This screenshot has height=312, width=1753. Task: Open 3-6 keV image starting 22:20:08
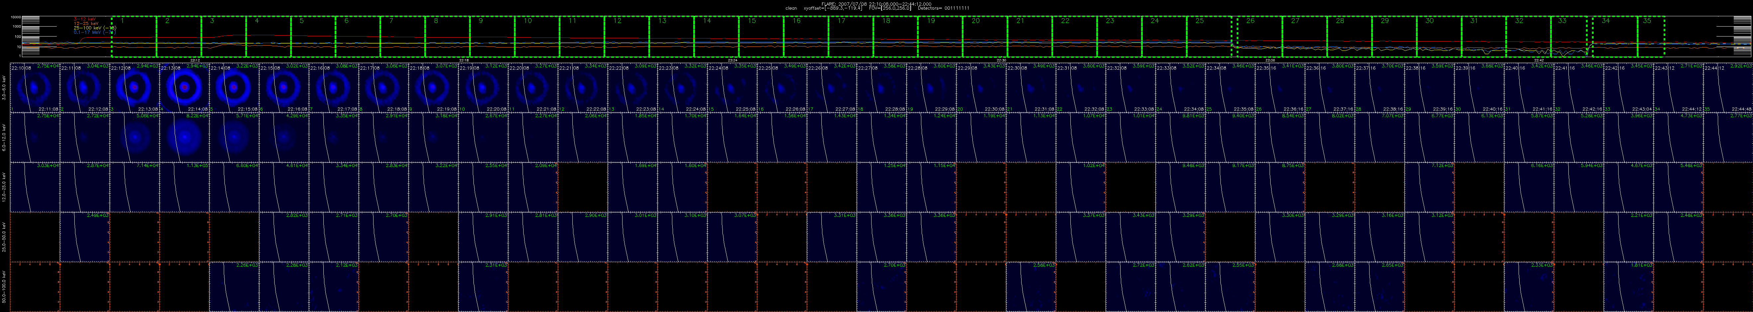click(x=533, y=88)
